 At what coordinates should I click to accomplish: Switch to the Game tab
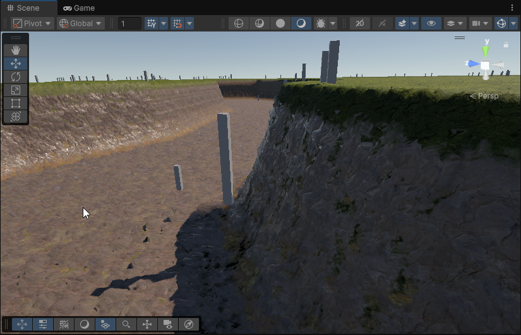point(79,8)
